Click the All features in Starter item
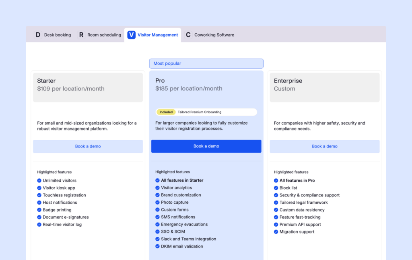Viewport: 412px width, 260px height. pyautogui.click(x=182, y=180)
